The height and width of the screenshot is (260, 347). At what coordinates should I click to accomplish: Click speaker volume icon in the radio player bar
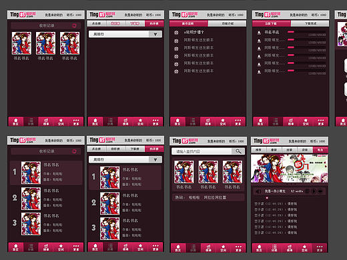point(258,191)
